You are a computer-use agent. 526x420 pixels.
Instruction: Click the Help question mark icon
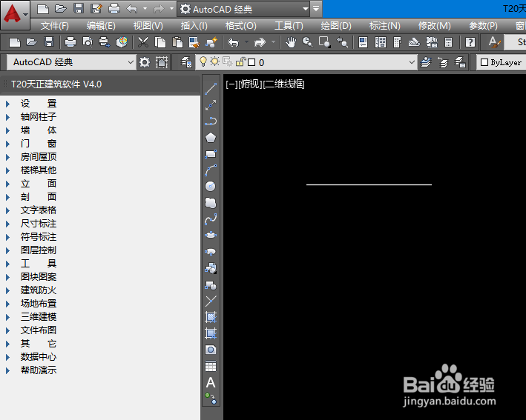coord(470,42)
